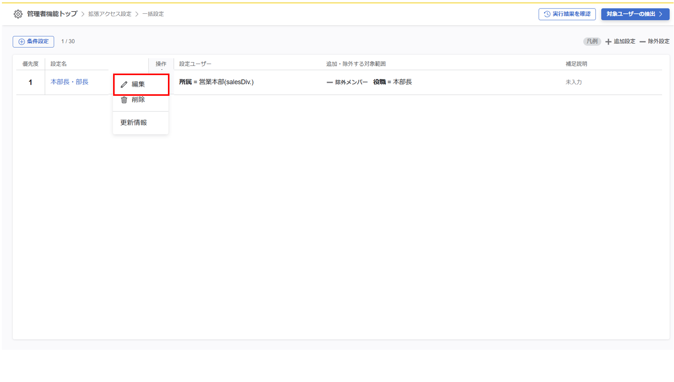Click the 条件設定 button
The width and height of the screenshot is (674, 382).
[x=33, y=41]
